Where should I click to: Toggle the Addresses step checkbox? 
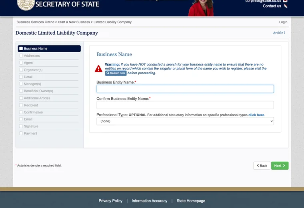click(21, 55)
